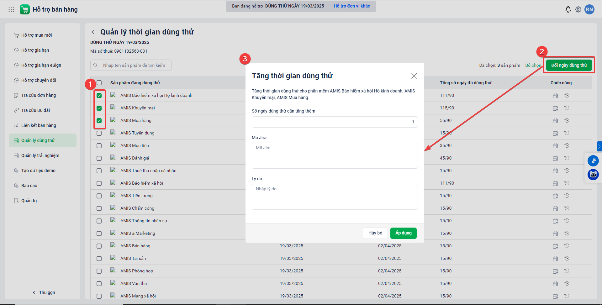
Task: Click the history icon in AMIS Mục tiêu row
Action: pos(567,145)
